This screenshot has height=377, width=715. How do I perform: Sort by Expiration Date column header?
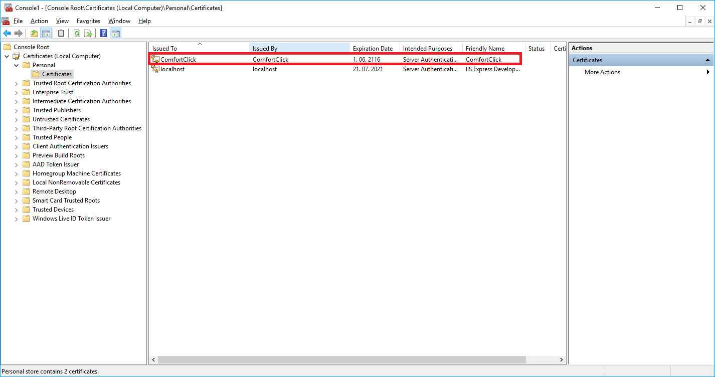coord(373,49)
